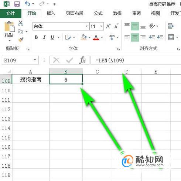Viewport: 181px width, 181px height.
Task: Expand the Name Box dropdown for B109
Action: point(35,60)
